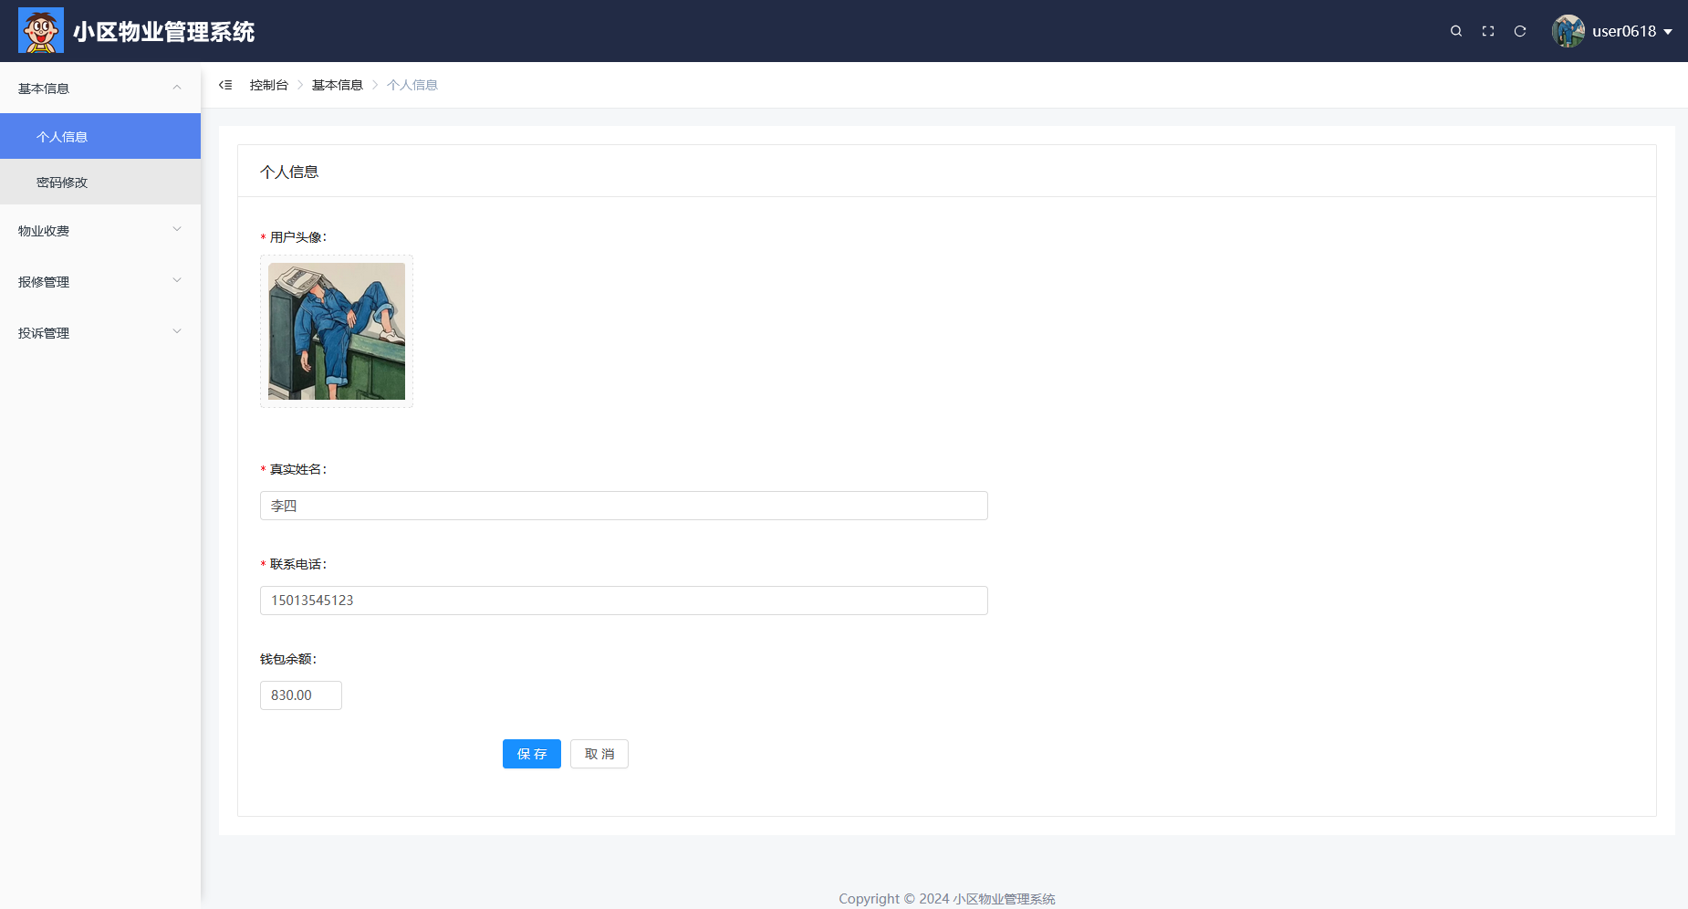Toggle fullscreen mode icon
This screenshot has height=909, width=1688.
(1488, 31)
